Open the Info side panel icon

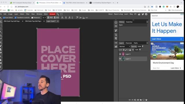[116, 23]
